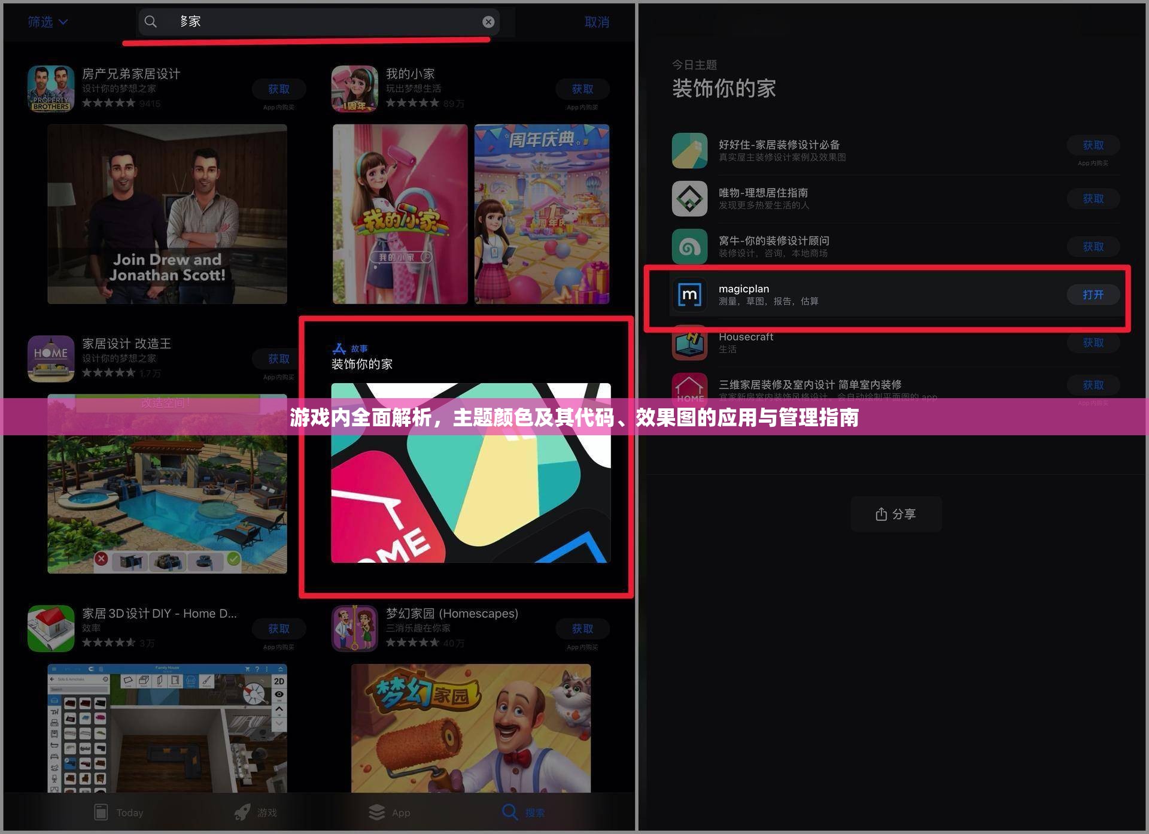Open the magicplan app with 打开
Screen dimensions: 1149x834
(1092, 295)
